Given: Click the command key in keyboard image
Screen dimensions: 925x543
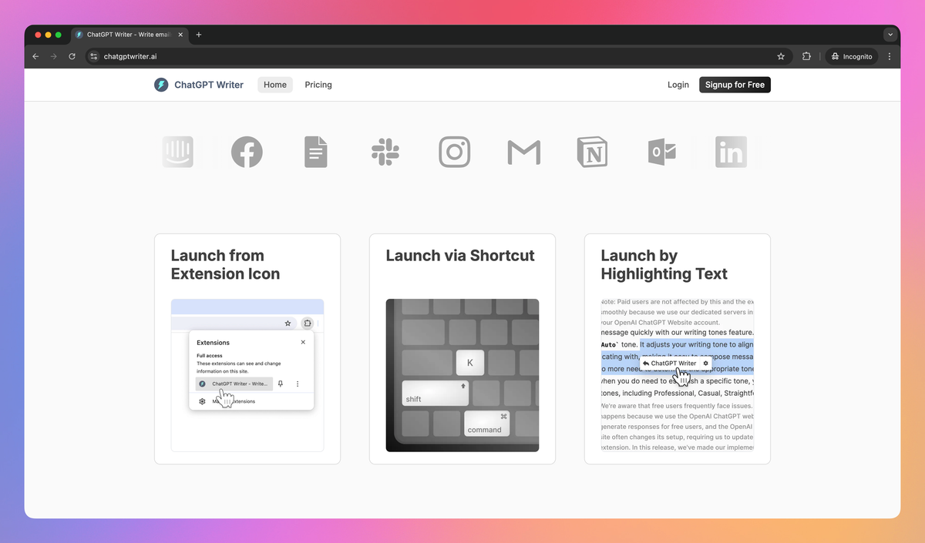Looking at the screenshot, I should tap(486, 424).
